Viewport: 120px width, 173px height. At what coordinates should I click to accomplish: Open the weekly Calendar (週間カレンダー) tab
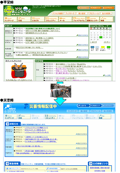click(93, 19)
